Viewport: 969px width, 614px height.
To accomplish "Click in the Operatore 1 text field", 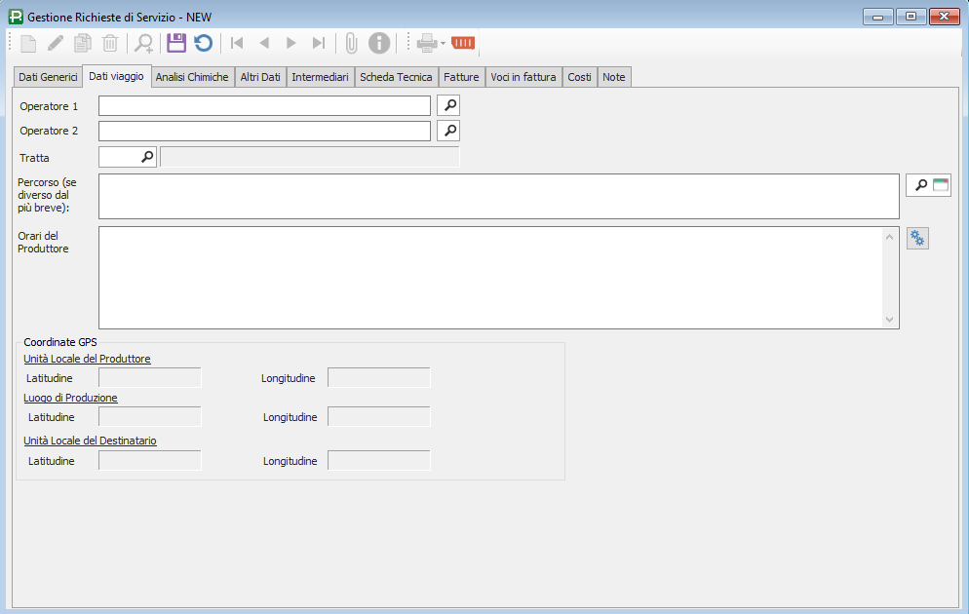I will (x=264, y=105).
